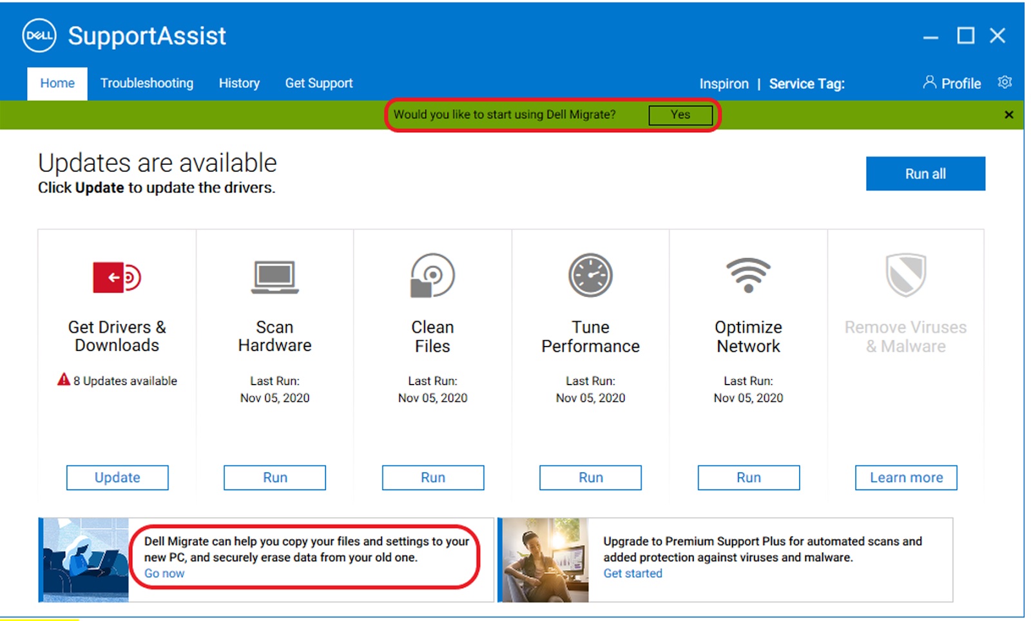Image resolution: width=1031 pixels, height=621 pixels.
Task: Click Update for drivers and downloads
Action: pyautogui.click(x=117, y=477)
